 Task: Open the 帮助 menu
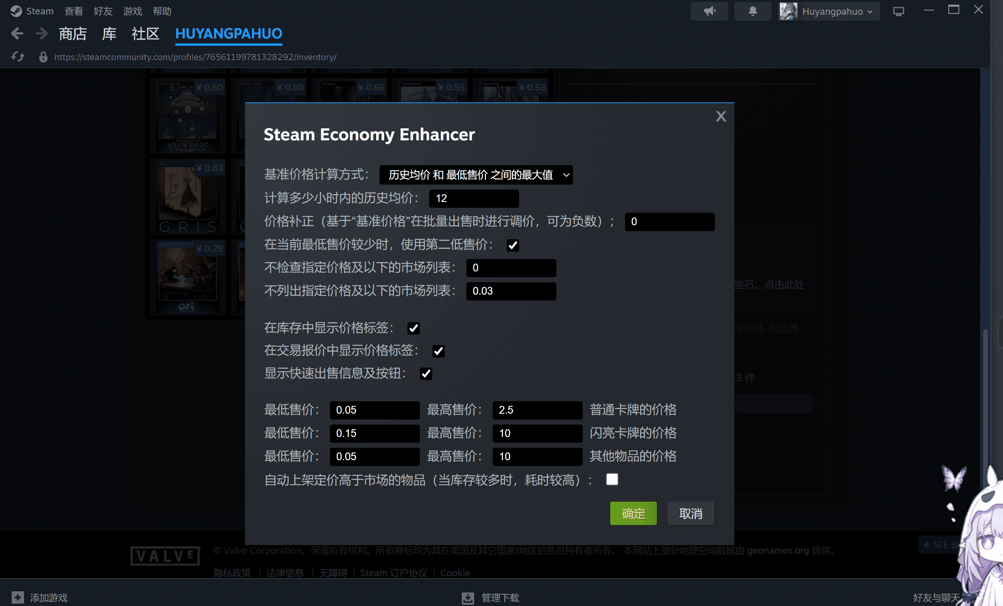(162, 11)
